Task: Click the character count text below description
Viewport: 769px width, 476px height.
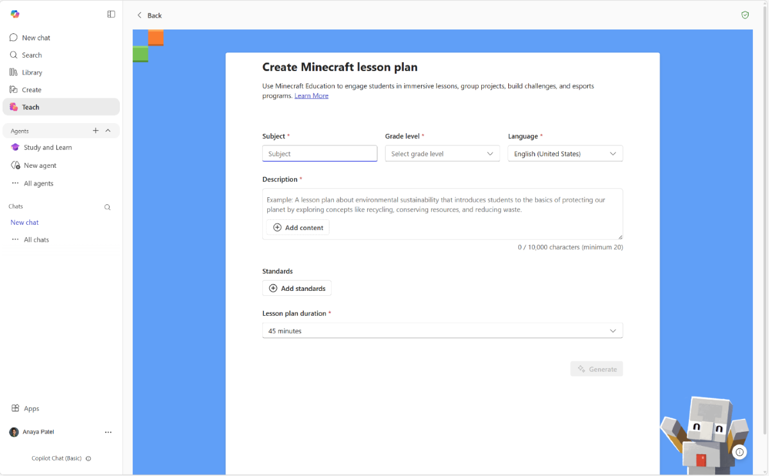Action: click(570, 247)
